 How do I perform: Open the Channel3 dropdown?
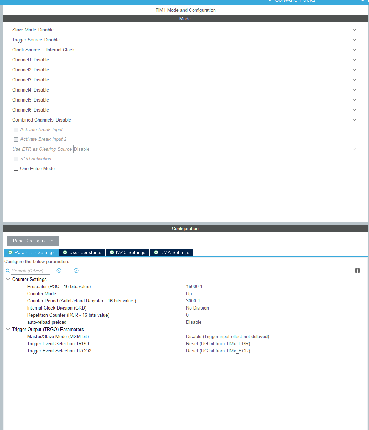click(x=195, y=80)
